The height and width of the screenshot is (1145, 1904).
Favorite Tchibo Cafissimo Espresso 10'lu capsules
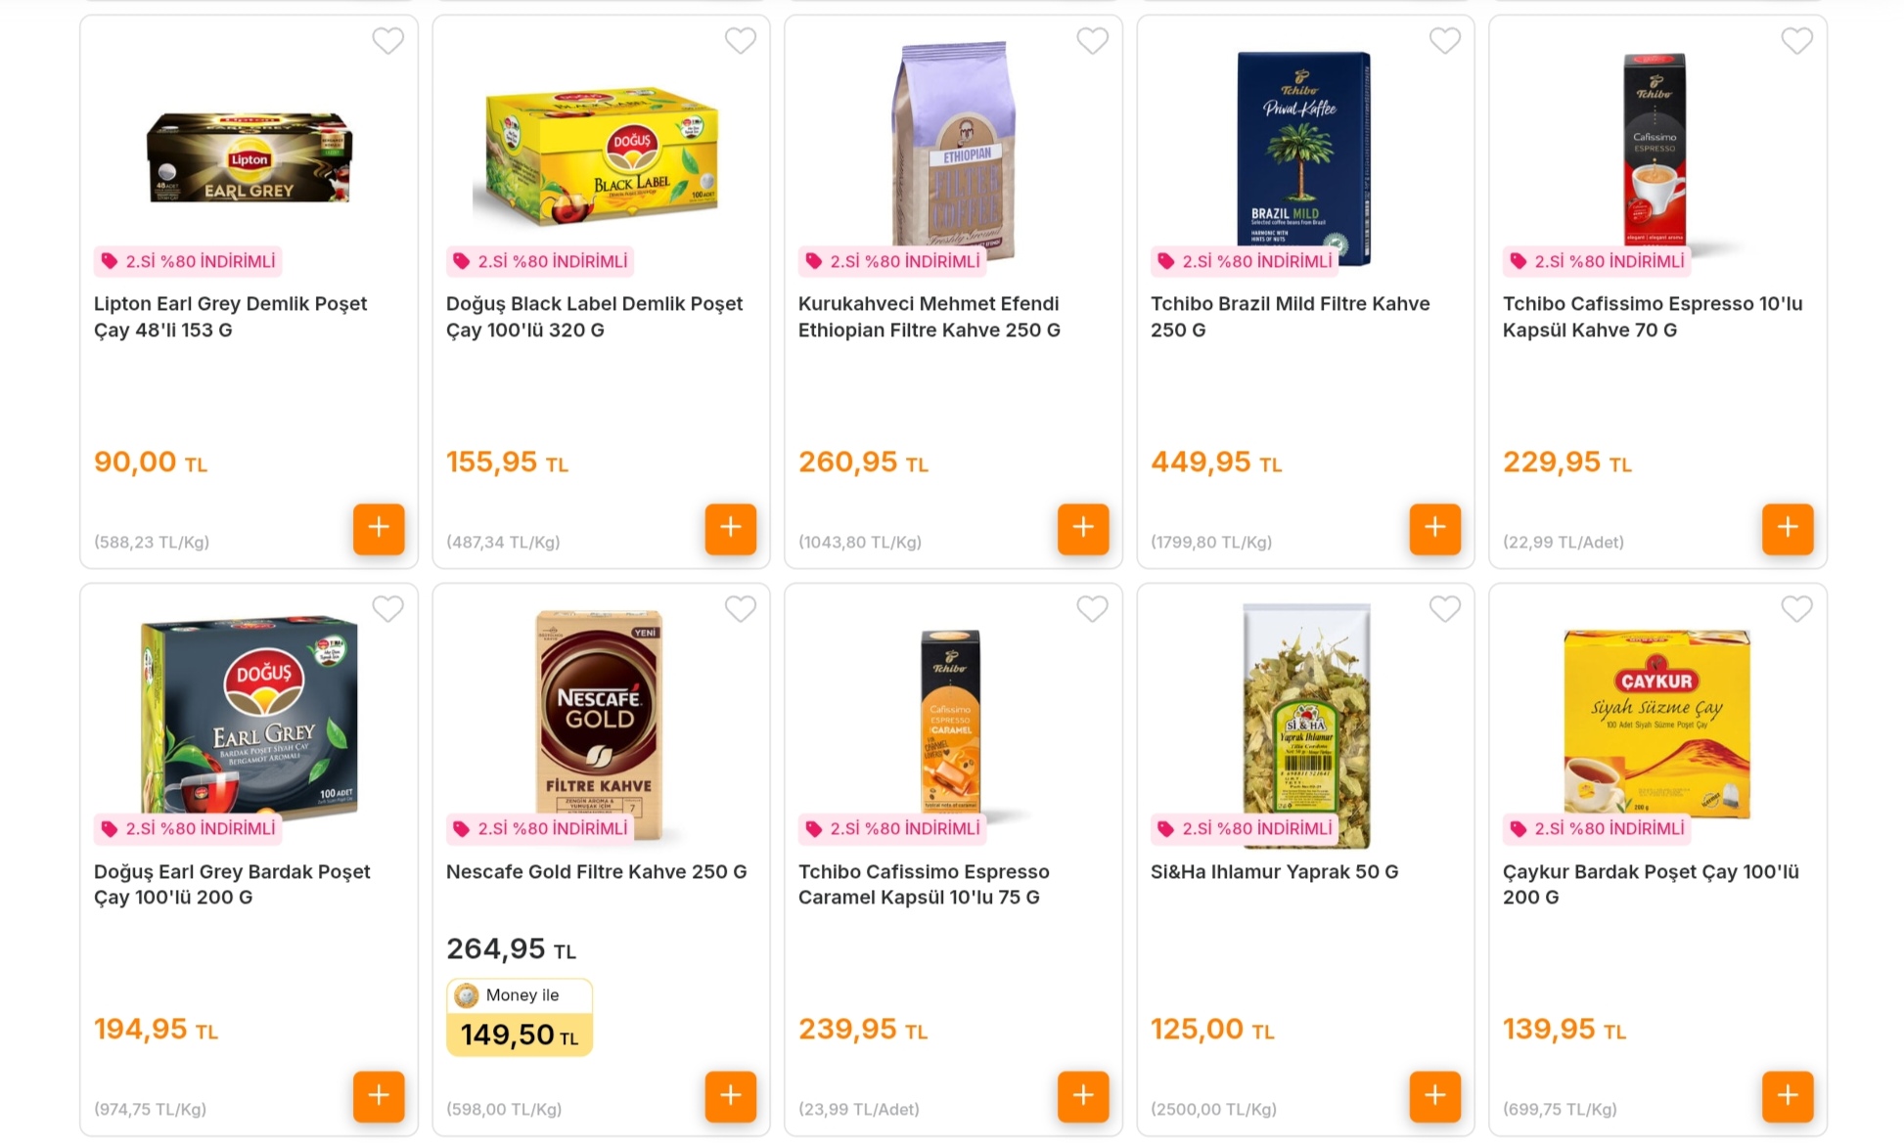click(x=1796, y=41)
